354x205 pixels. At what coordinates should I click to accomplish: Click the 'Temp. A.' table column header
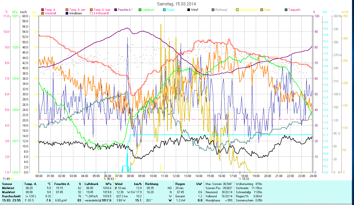[31, 184]
